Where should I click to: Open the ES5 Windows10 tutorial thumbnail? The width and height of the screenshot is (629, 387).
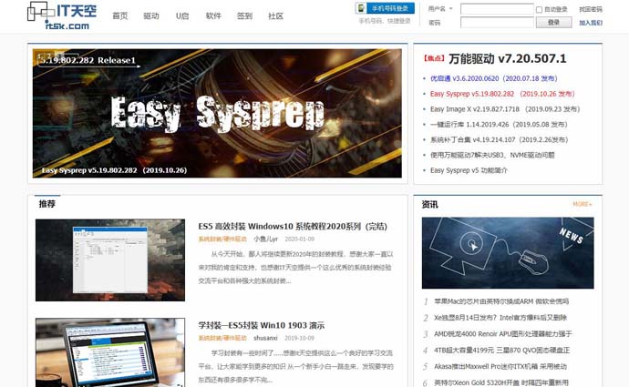(110, 260)
